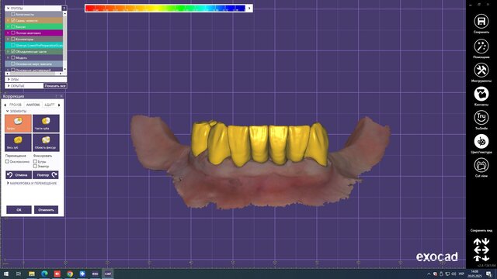The width and height of the screenshot is (497, 279).
Task: Expand the Модель tree arrow
Action: coord(8,57)
